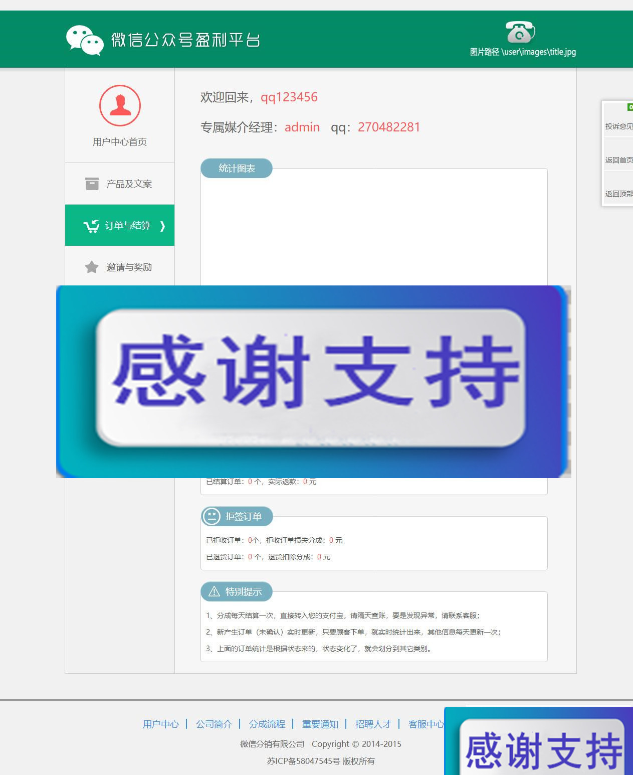
Task: Click the shopping cart icon on 订单与结算
Action: coord(91,226)
